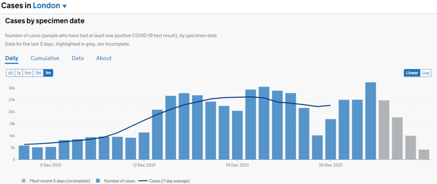This screenshot has width=437, height=184.
Task: Select the Daily tab
Action: click(x=12, y=58)
